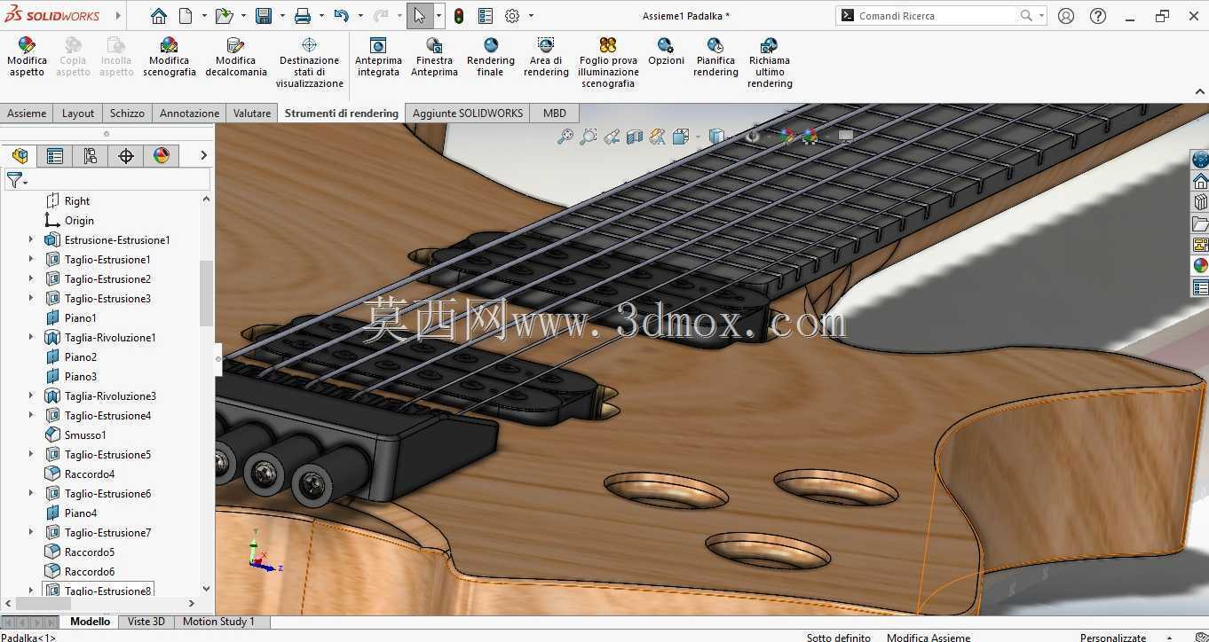Select the Area di rendering tool
The image size is (1209, 642).
tap(546, 58)
